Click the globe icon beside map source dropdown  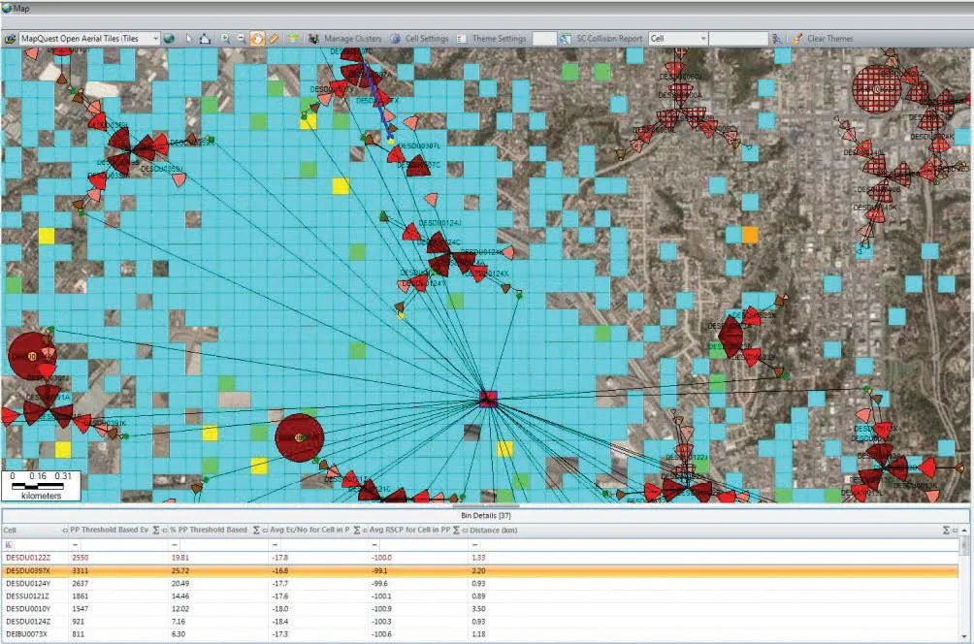(169, 39)
